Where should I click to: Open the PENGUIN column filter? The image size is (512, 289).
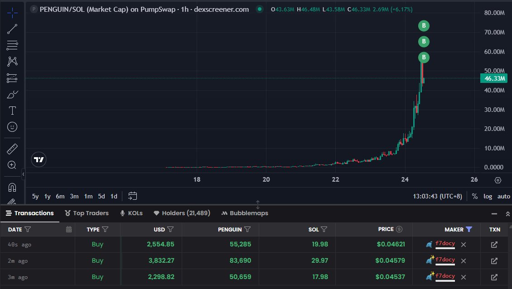tap(247, 230)
